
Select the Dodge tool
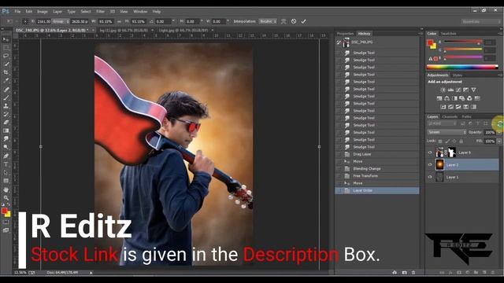[6, 147]
